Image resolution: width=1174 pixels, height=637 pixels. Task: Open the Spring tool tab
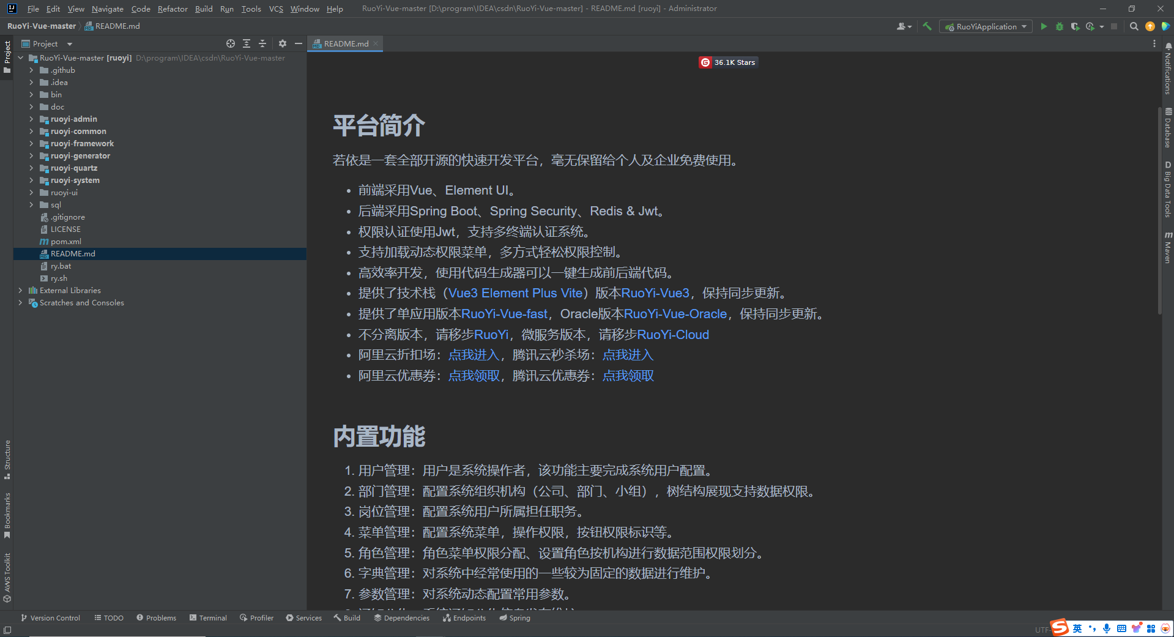[515, 618]
